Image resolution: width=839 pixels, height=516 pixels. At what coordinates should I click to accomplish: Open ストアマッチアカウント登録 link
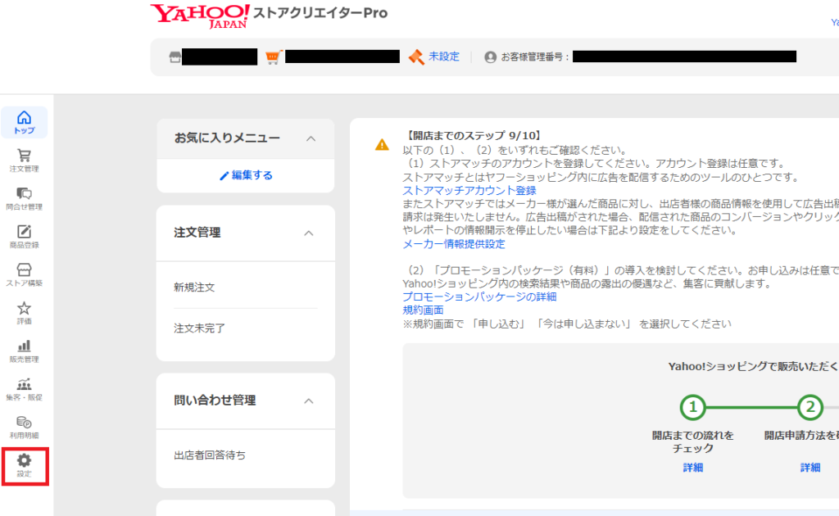coord(469,191)
